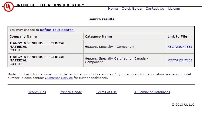Click the Link to File column header

[x=177, y=36]
